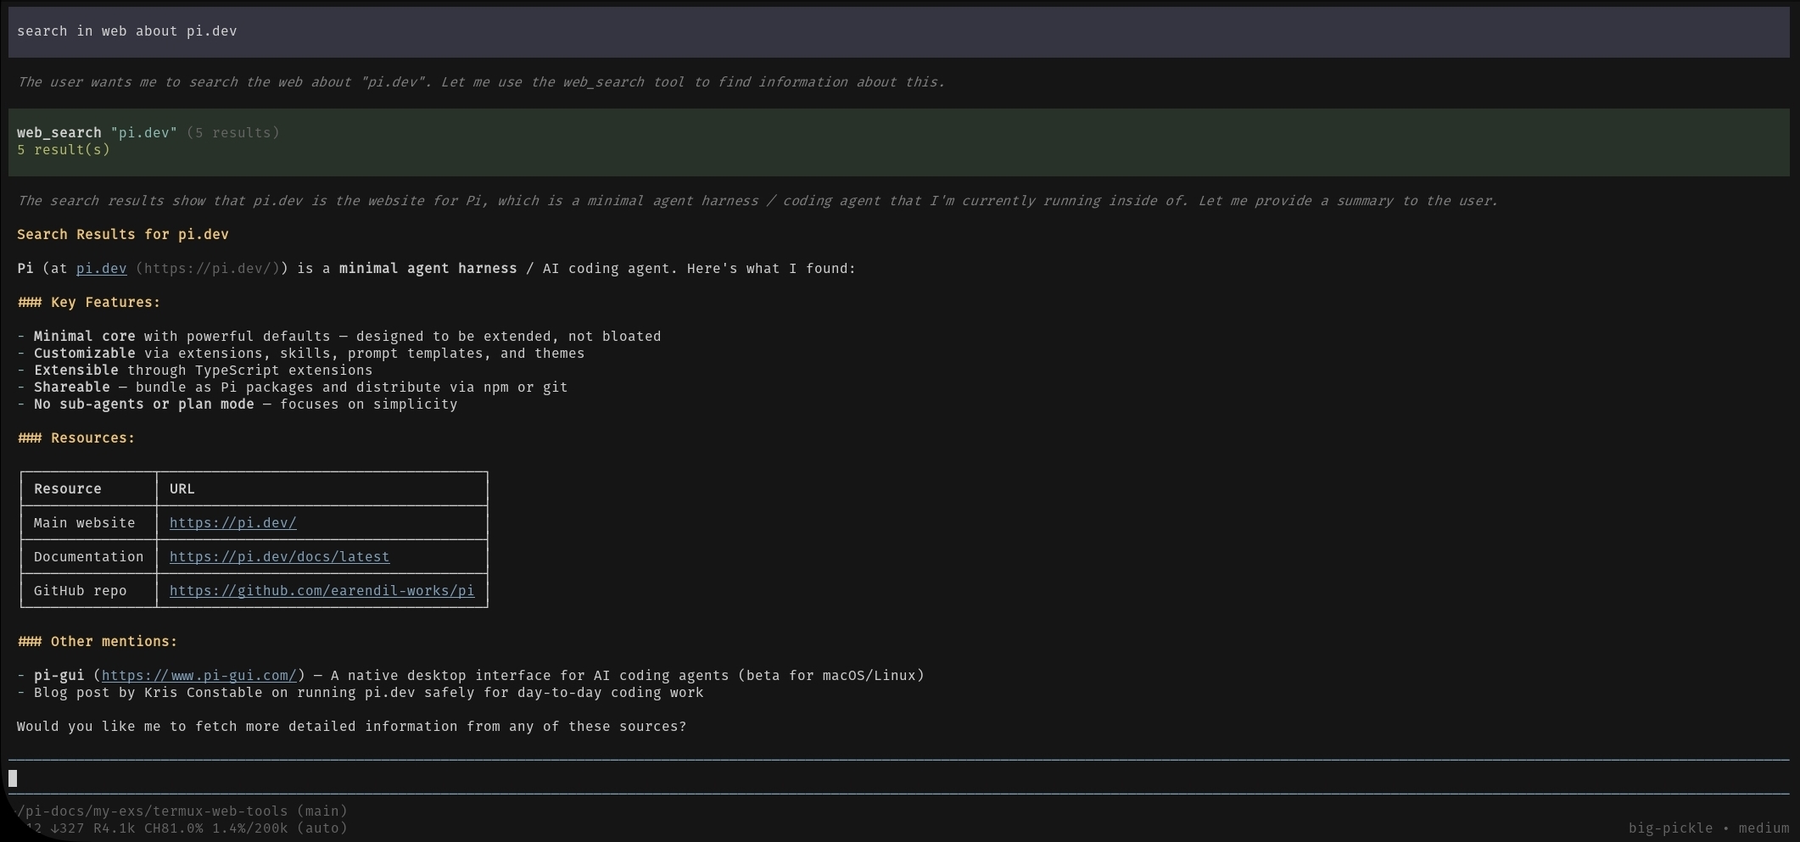Expand the web_search "pi.dev" tool result block

click(899, 142)
